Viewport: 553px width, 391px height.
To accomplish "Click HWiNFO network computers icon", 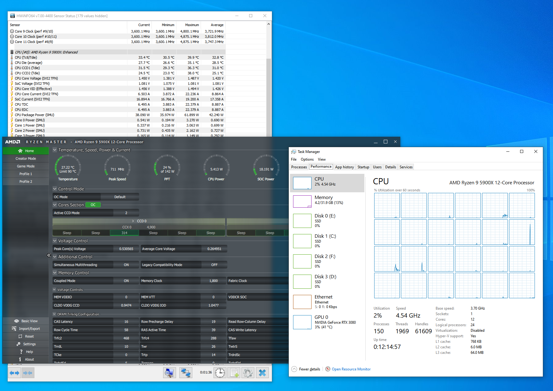I will pyautogui.click(x=186, y=373).
